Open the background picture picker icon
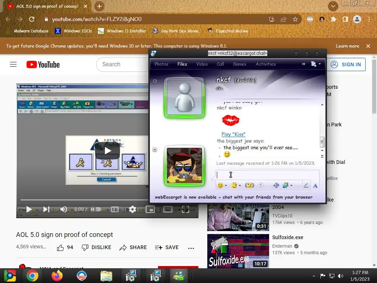This screenshot has height=283, width=377. 286,185
